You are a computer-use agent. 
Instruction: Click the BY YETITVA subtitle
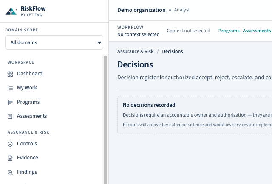(31, 15)
